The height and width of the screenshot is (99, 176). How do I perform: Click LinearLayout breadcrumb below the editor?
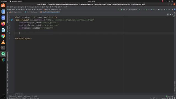(x=19, y=94)
